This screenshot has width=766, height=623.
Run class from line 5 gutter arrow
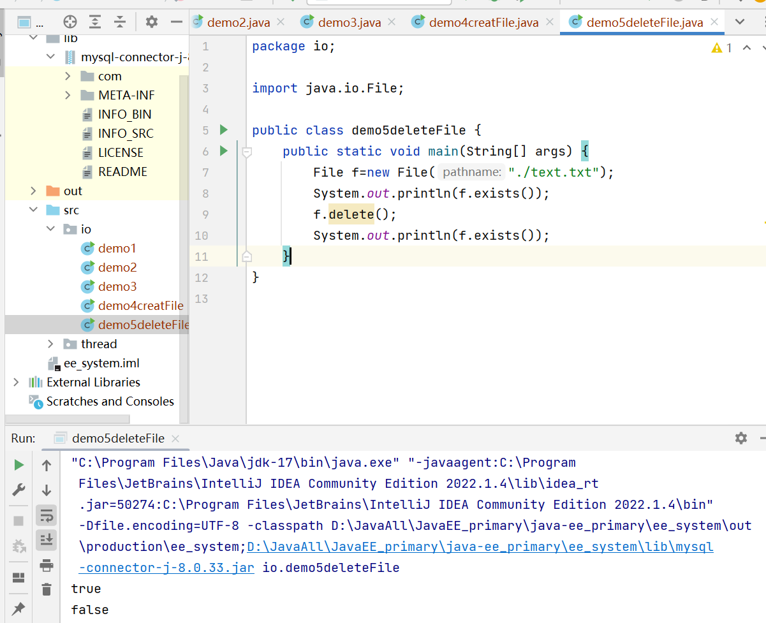(x=223, y=130)
